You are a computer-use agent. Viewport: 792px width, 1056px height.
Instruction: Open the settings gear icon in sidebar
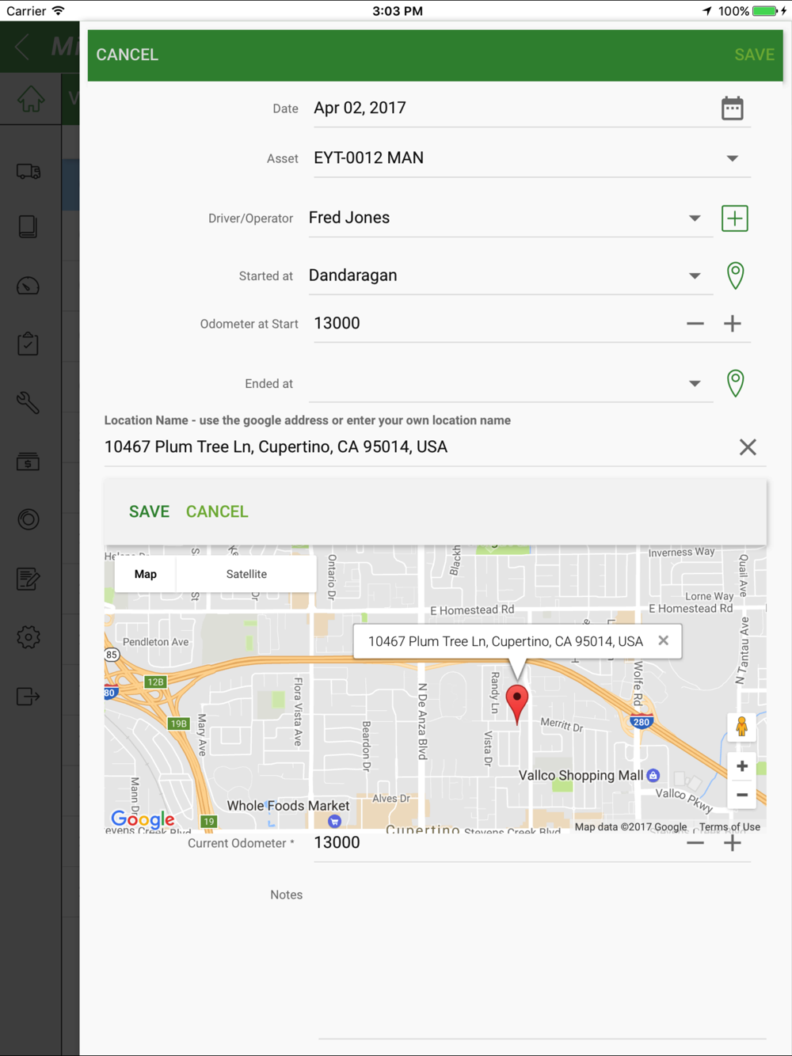tap(29, 637)
